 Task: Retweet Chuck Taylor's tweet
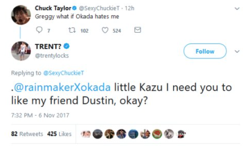coord(72,30)
